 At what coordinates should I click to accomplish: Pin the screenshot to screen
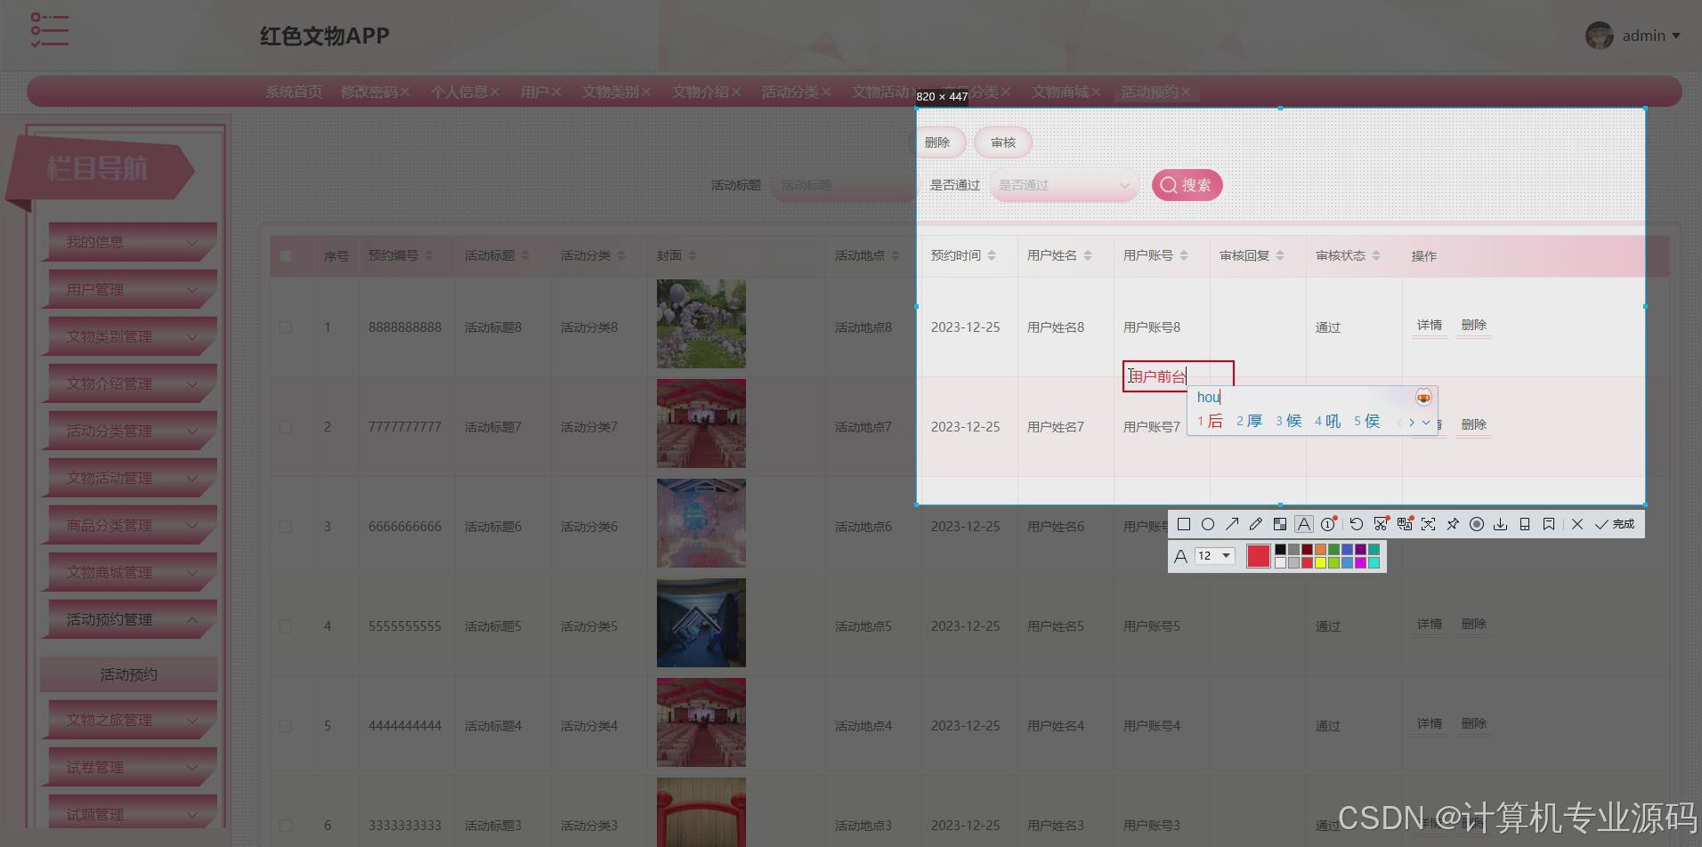[1452, 524]
